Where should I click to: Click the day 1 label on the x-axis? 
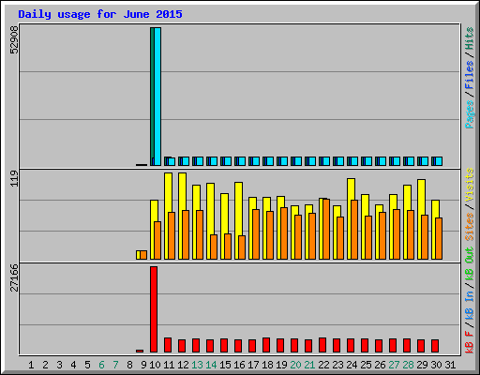(x=31, y=365)
